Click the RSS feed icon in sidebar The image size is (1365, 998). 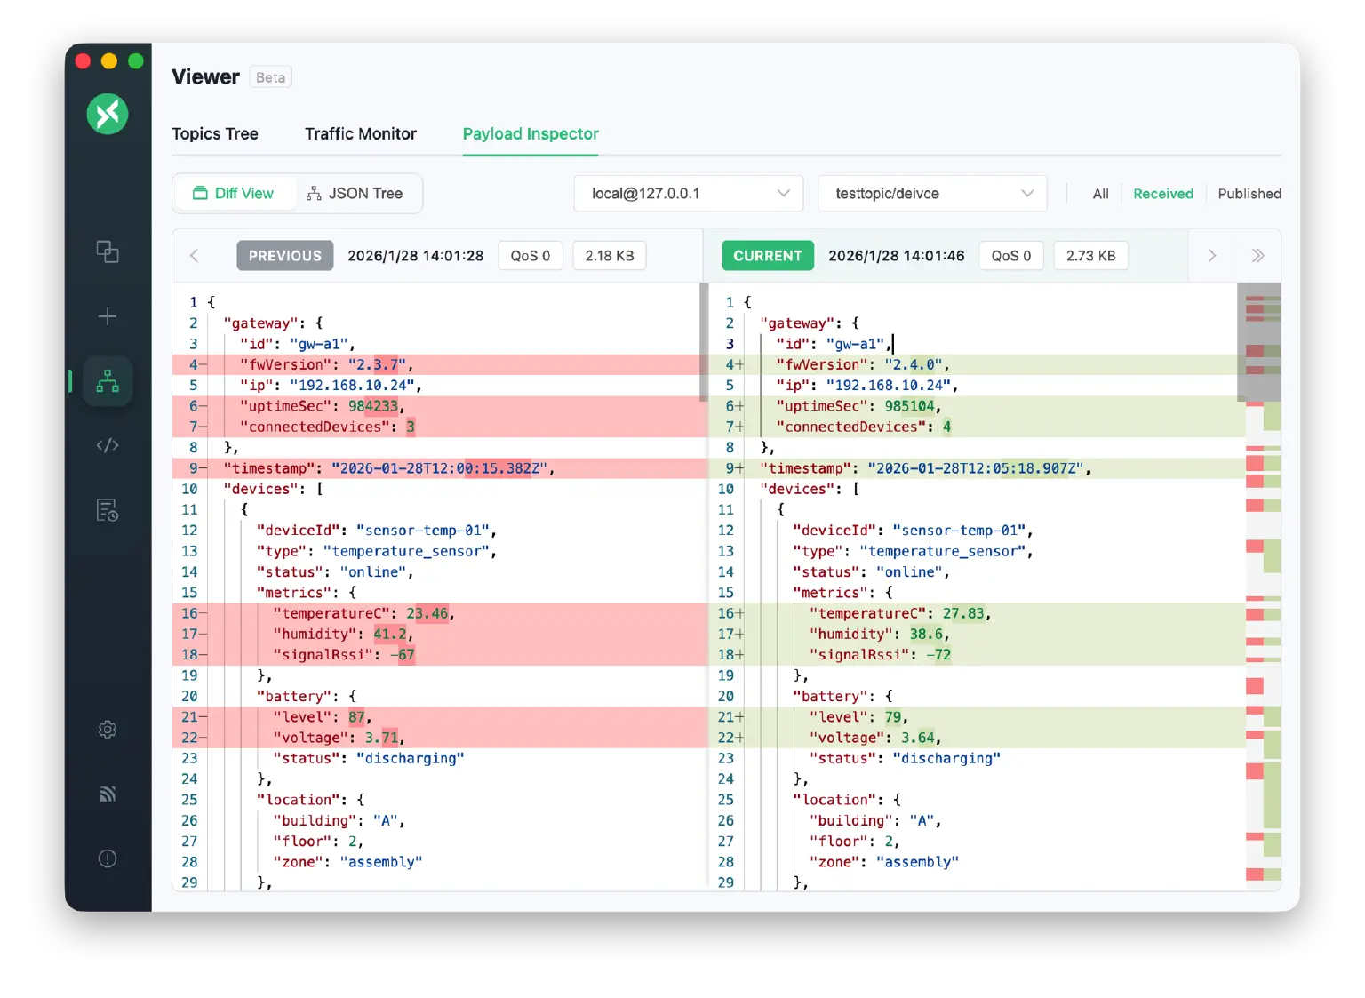(108, 794)
